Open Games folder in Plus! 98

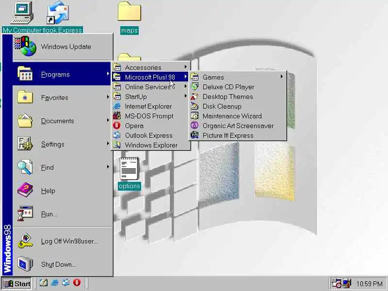[x=238, y=77]
